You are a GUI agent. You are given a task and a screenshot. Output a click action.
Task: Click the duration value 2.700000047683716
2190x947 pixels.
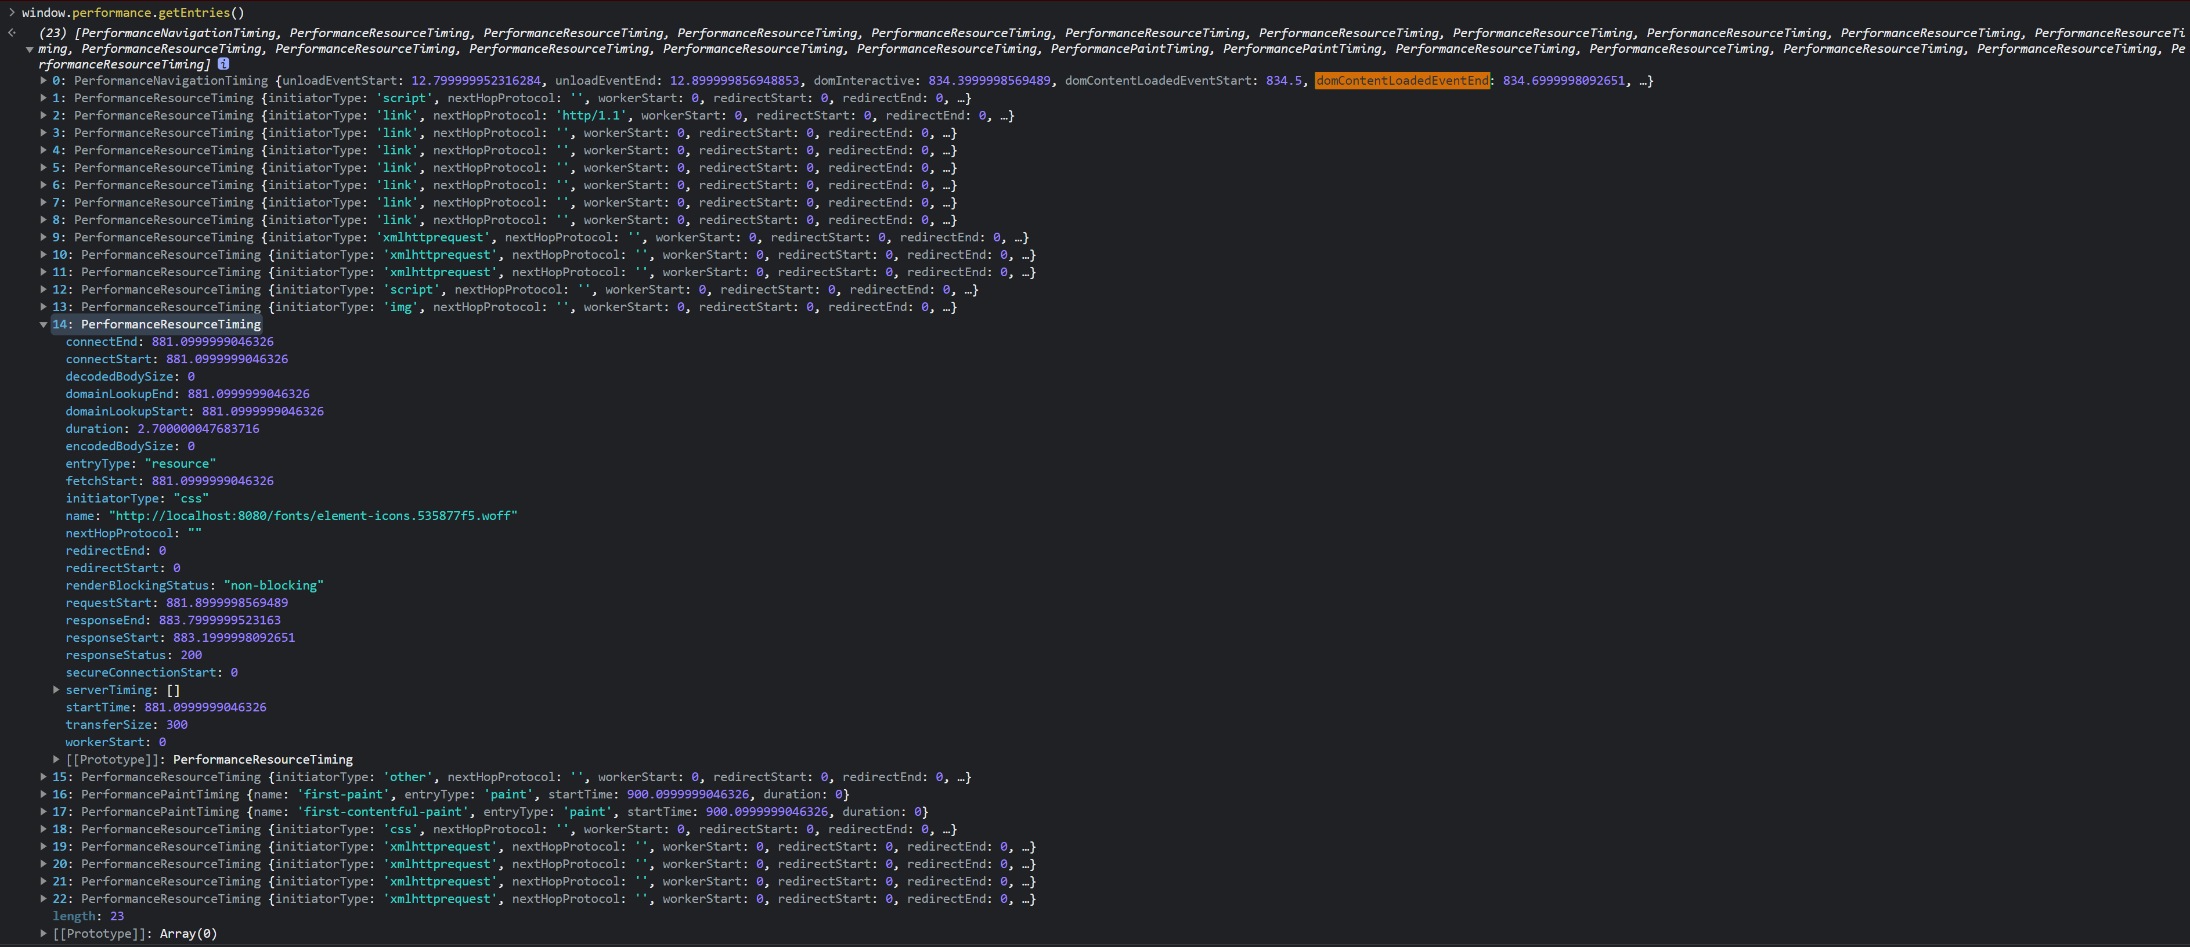(198, 429)
